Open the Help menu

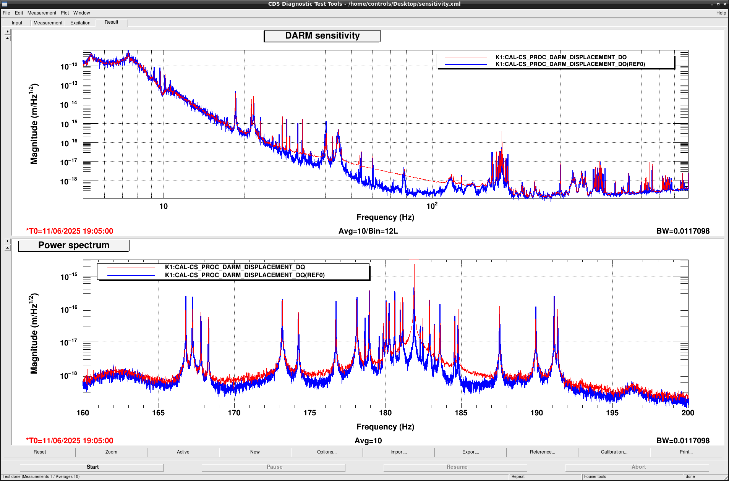click(721, 13)
